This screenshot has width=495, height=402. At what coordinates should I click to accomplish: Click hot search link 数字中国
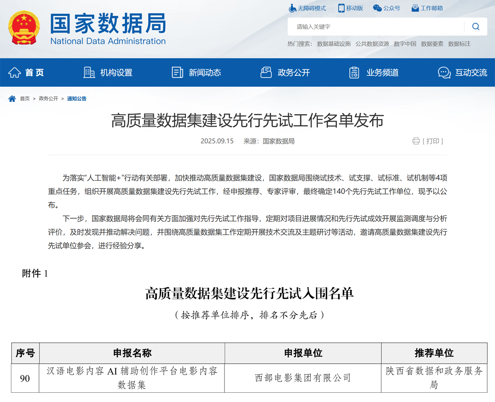click(405, 44)
